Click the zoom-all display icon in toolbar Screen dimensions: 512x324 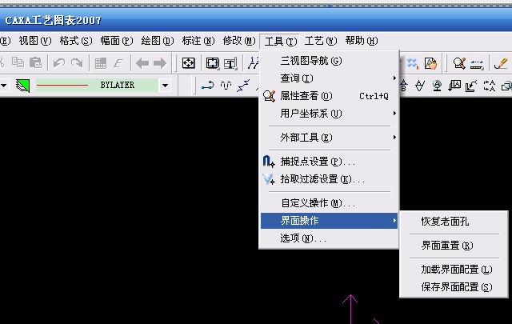(189, 63)
